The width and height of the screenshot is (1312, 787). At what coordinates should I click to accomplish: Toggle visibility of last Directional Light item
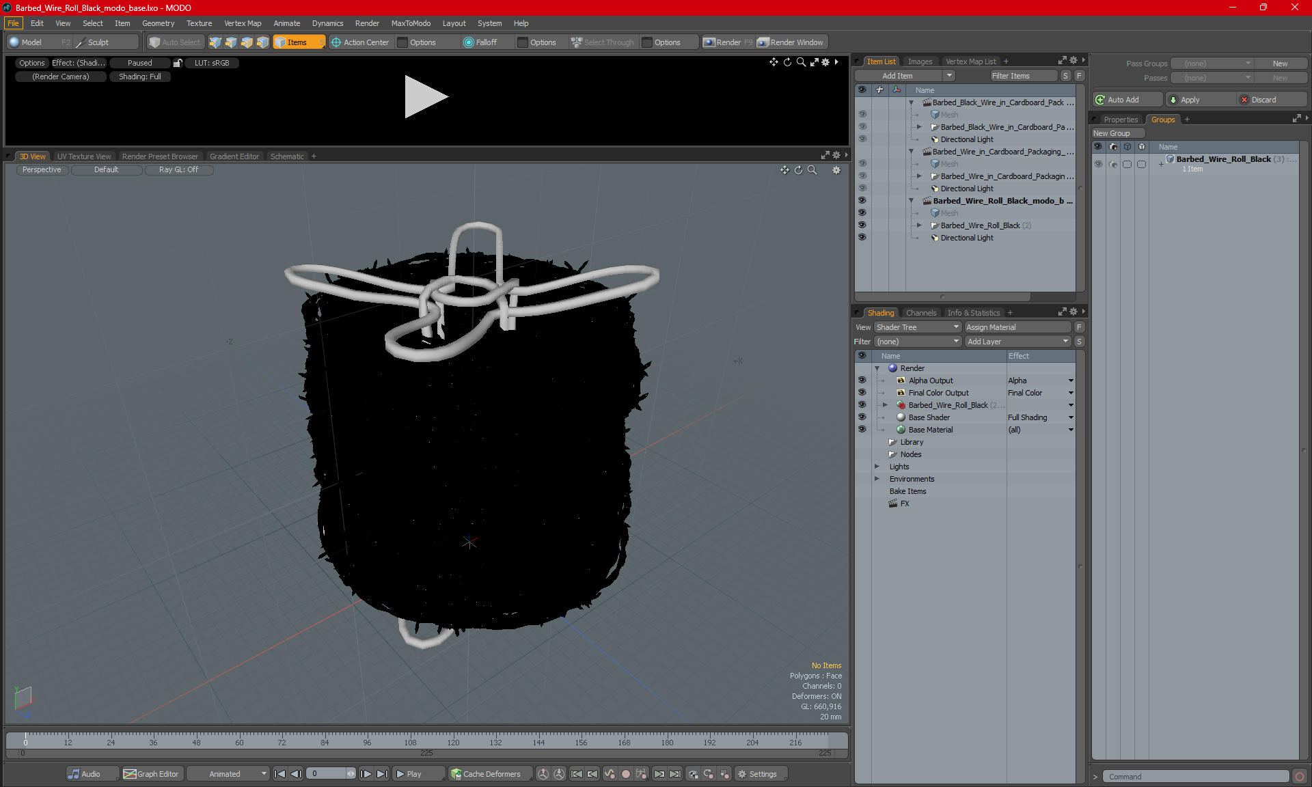tap(862, 238)
